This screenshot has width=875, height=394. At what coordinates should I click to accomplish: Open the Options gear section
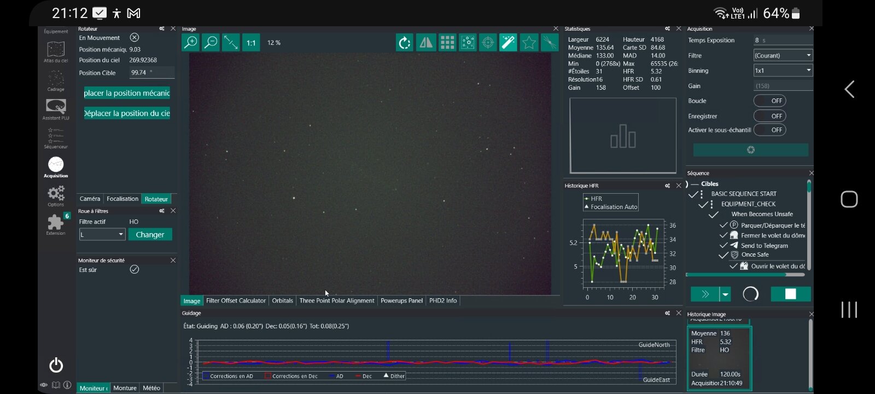tap(56, 196)
